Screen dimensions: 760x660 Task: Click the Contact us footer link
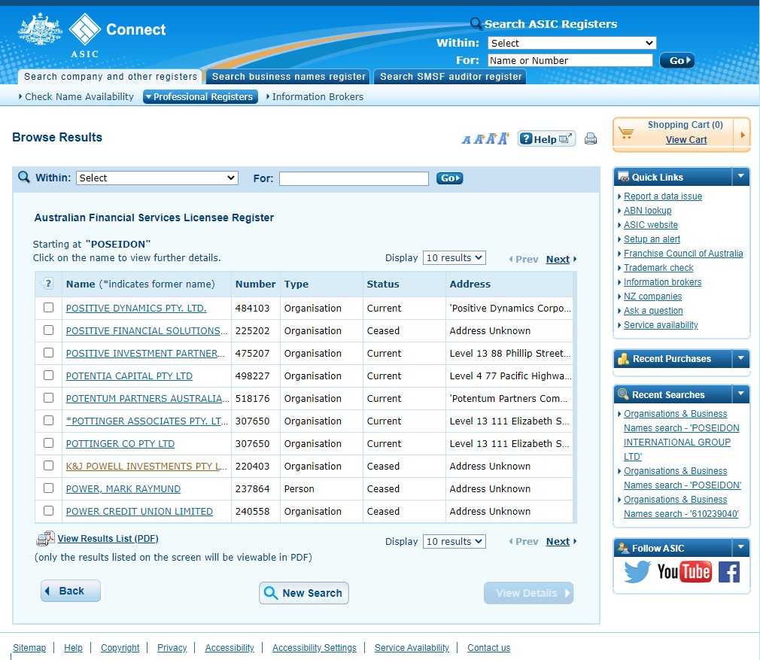pyautogui.click(x=488, y=647)
